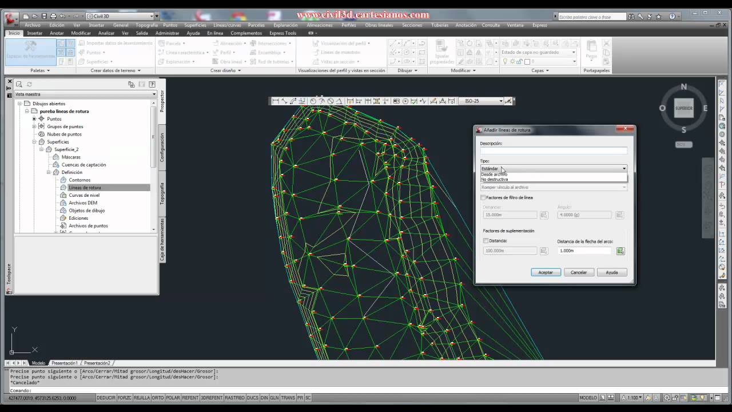This screenshot has width=732, height=412.
Task: Open the Civil 3D workspace dropdown
Action: click(x=120, y=16)
